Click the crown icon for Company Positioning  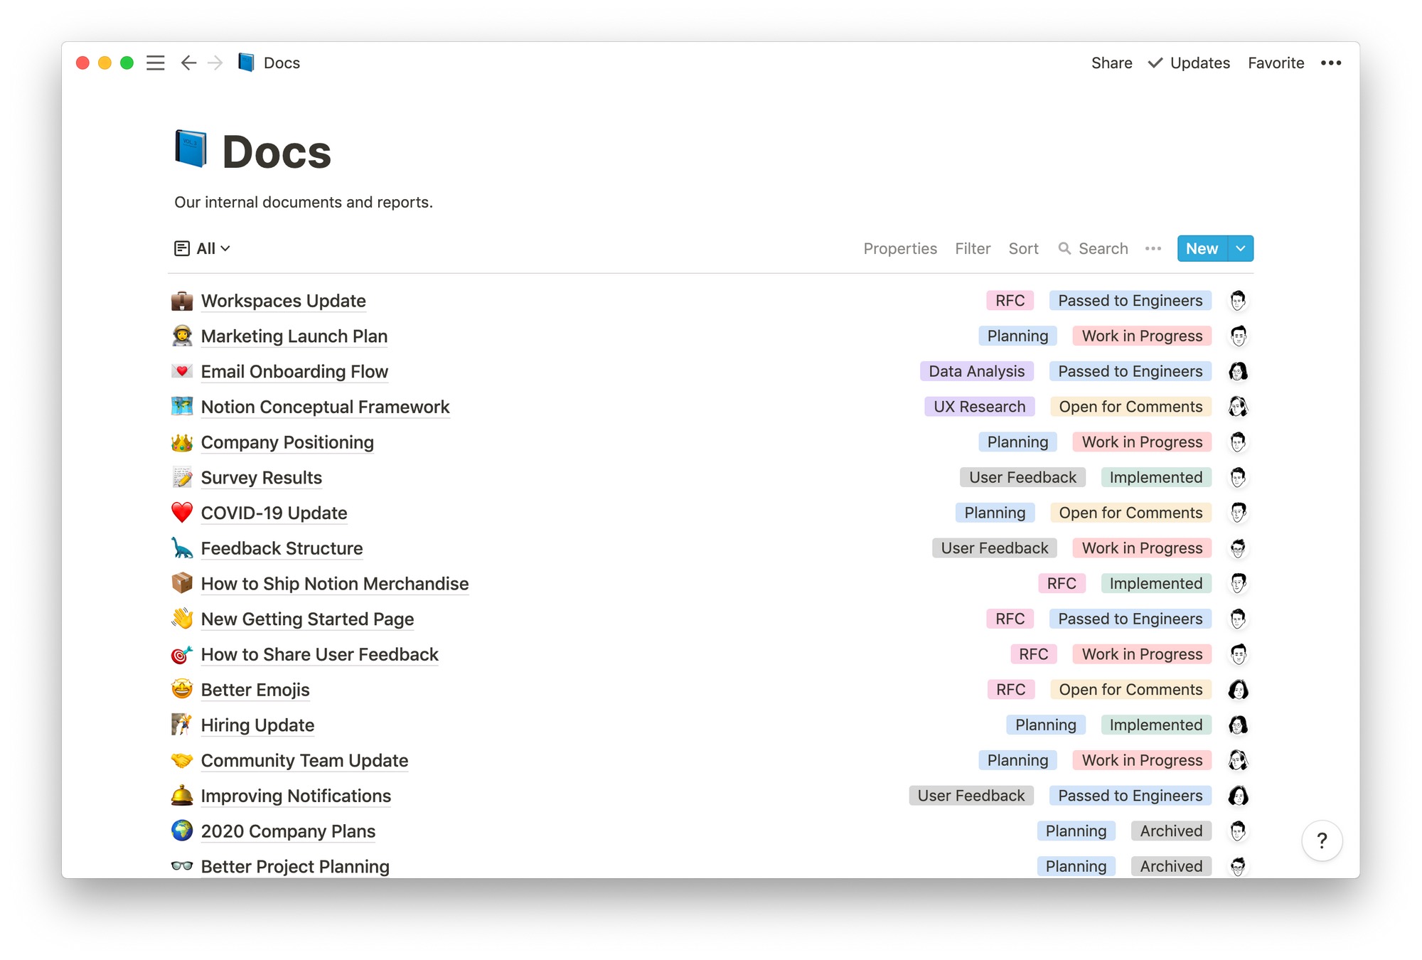tap(182, 442)
